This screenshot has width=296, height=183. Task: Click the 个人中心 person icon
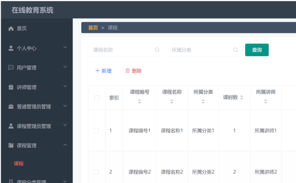(11, 48)
